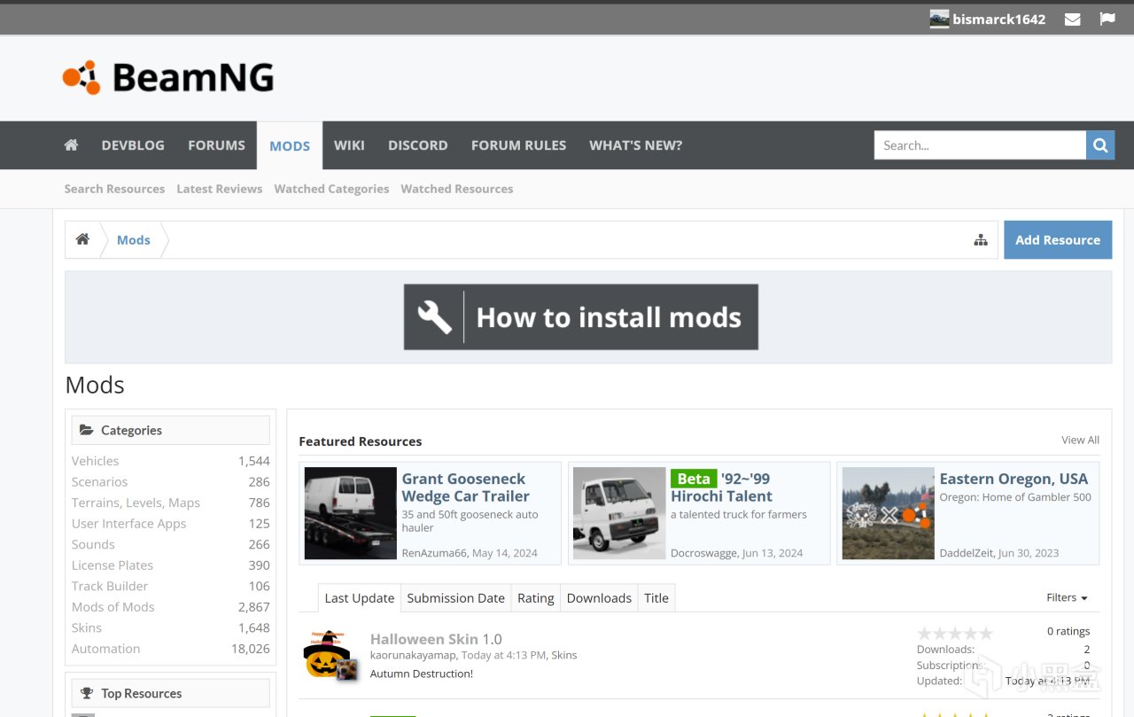The image size is (1134, 717).
Task: Open the Skins category
Action: click(87, 627)
